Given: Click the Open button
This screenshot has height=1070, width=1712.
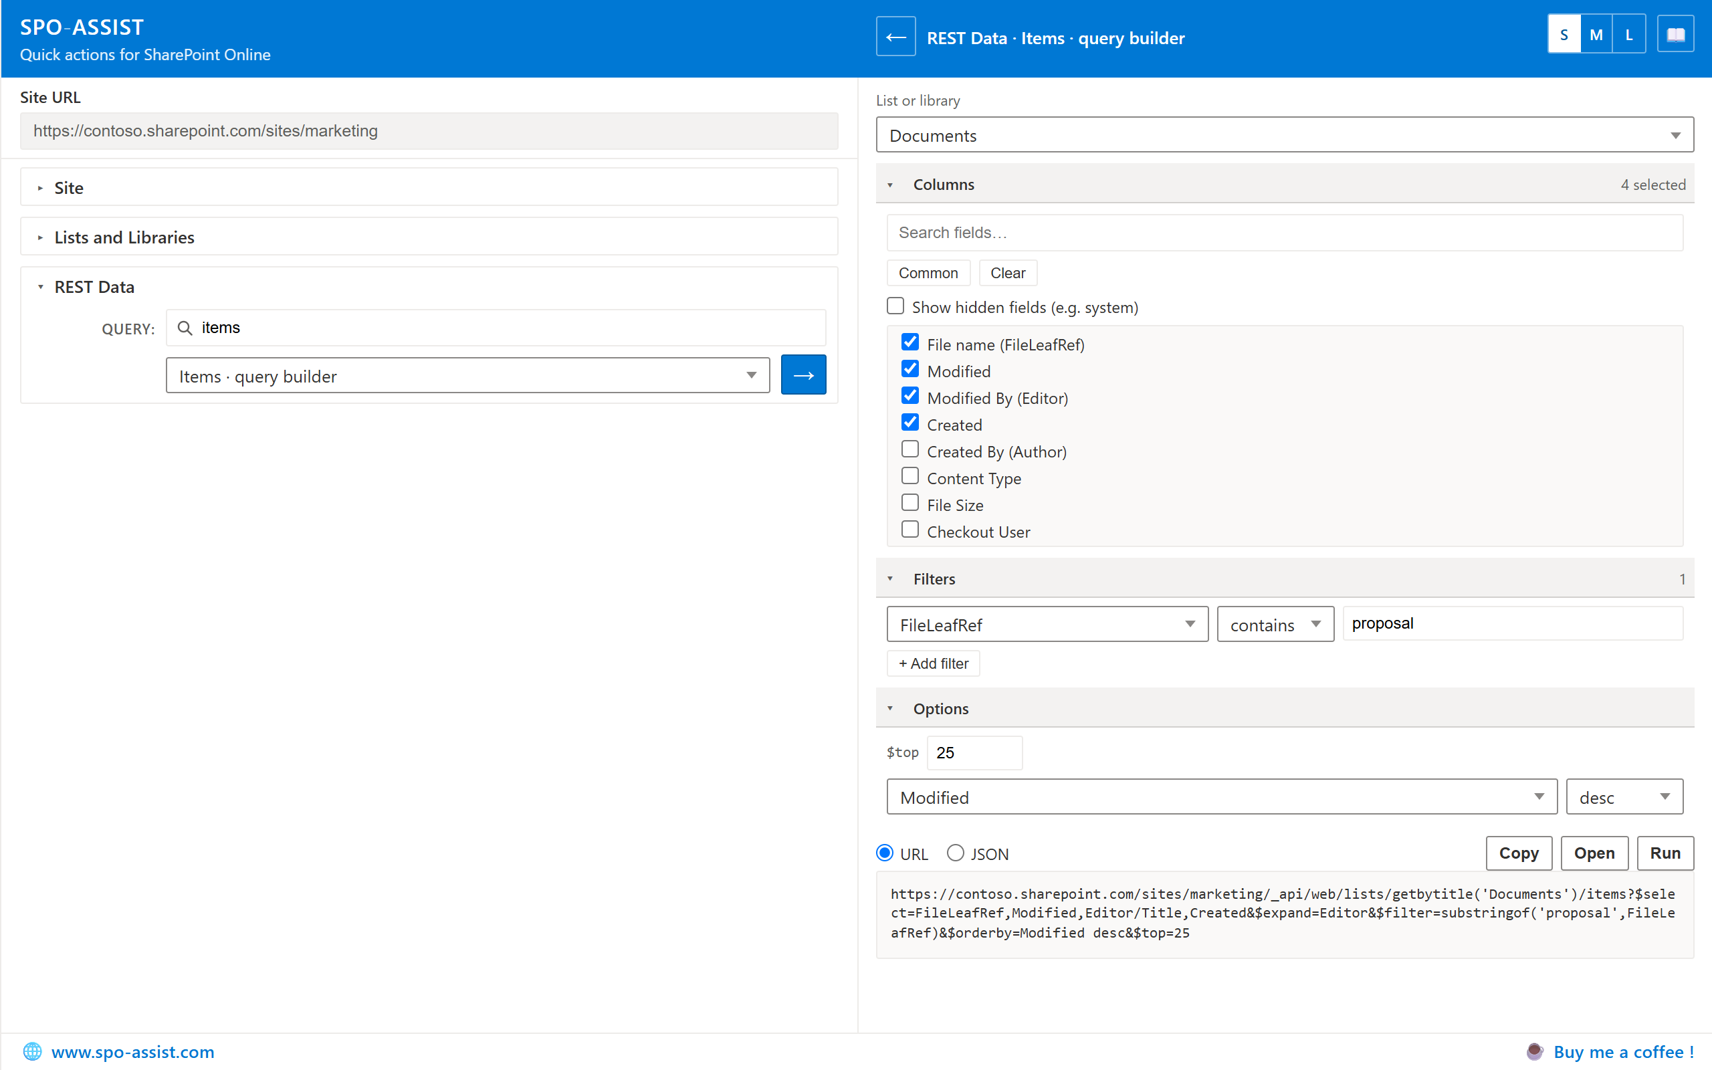Looking at the screenshot, I should [x=1594, y=853].
